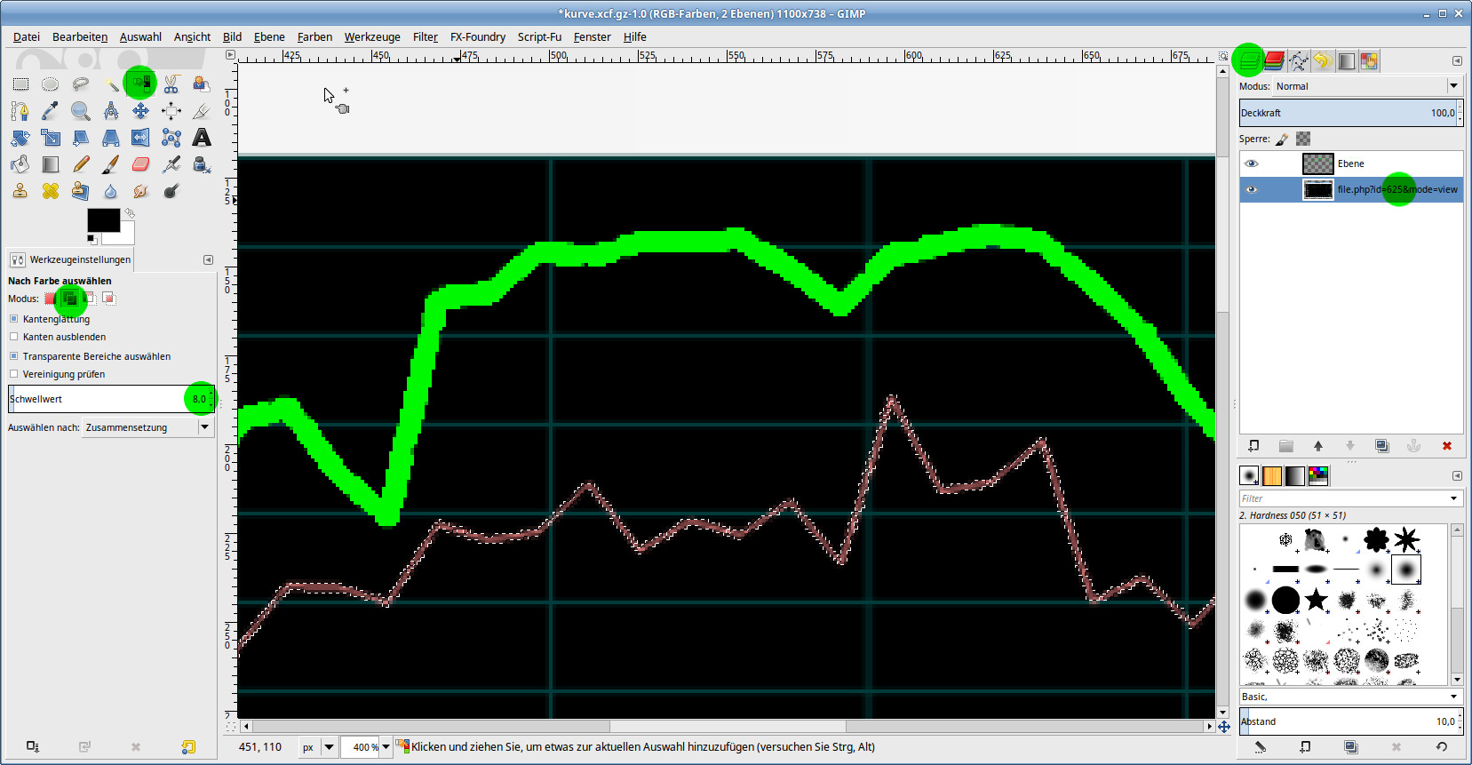
Task: Expand the brush Filter dropdown
Action: (1454, 498)
